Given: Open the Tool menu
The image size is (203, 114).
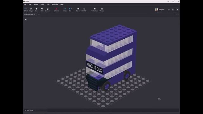Looking at the screenshot, I should pos(48,4).
